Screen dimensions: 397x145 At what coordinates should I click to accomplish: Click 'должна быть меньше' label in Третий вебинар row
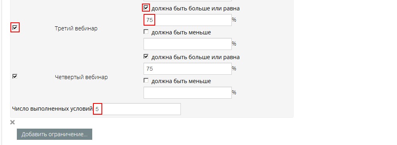181,32
